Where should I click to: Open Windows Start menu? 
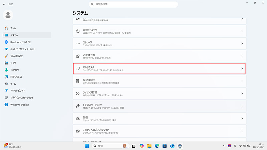click(87, 146)
